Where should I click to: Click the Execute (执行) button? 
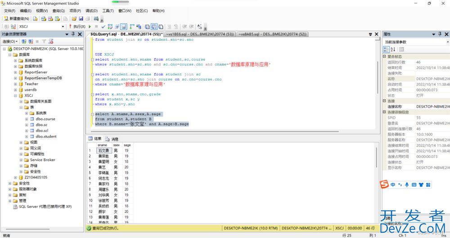tap(77, 26)
